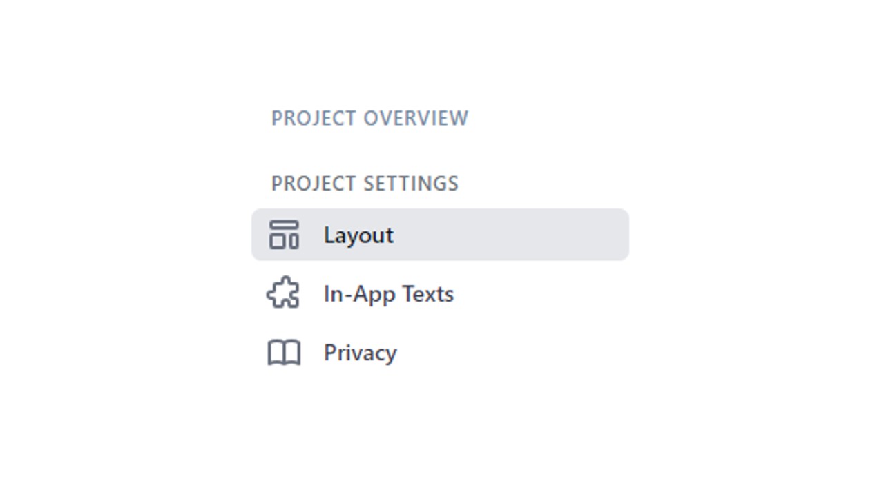This screenshot has width=884, height=497.
Task: Select the icon beside In-App Texts
Action: 283,293
